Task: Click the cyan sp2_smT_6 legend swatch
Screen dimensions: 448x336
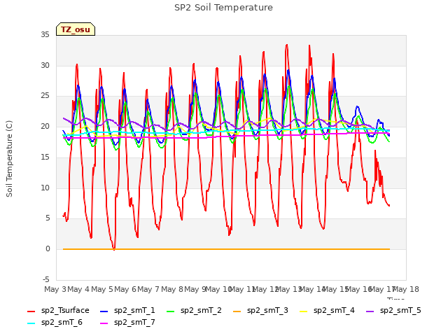Action: (31, 323)
